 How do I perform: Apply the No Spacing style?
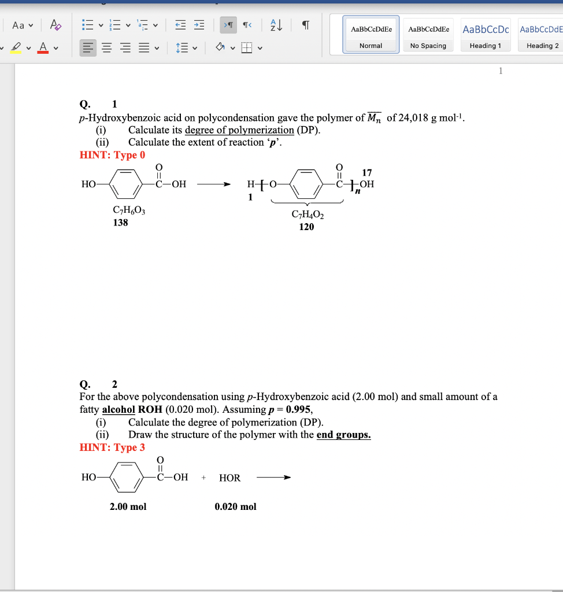428,34
